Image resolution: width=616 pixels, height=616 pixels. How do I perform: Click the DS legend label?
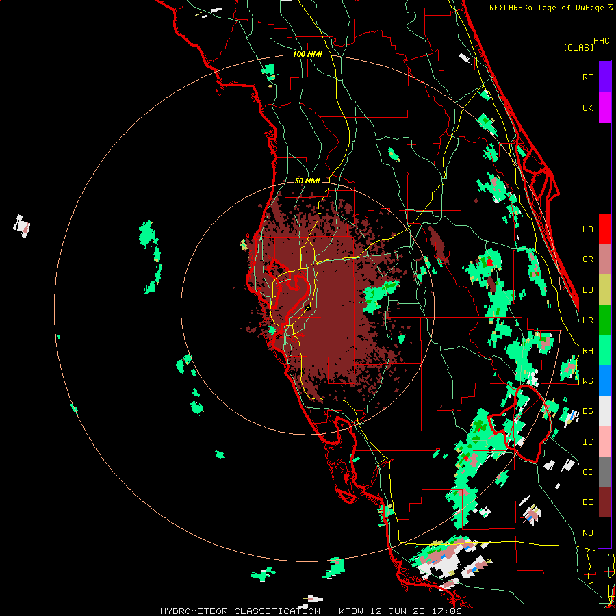(587, 411)
